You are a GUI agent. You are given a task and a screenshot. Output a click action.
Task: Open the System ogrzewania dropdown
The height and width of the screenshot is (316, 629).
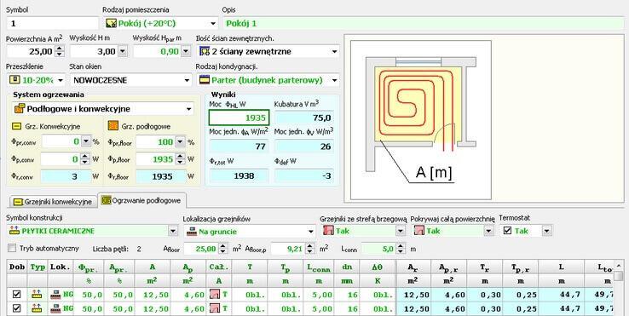[x=188, y=109]
